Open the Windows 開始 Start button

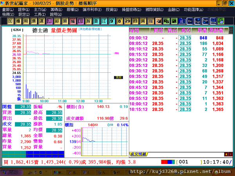tap(12, 172)
